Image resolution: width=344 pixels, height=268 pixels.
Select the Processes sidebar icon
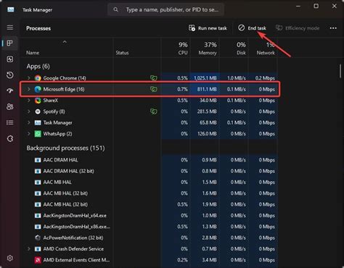pyautogui.click(x=10, y=43)
